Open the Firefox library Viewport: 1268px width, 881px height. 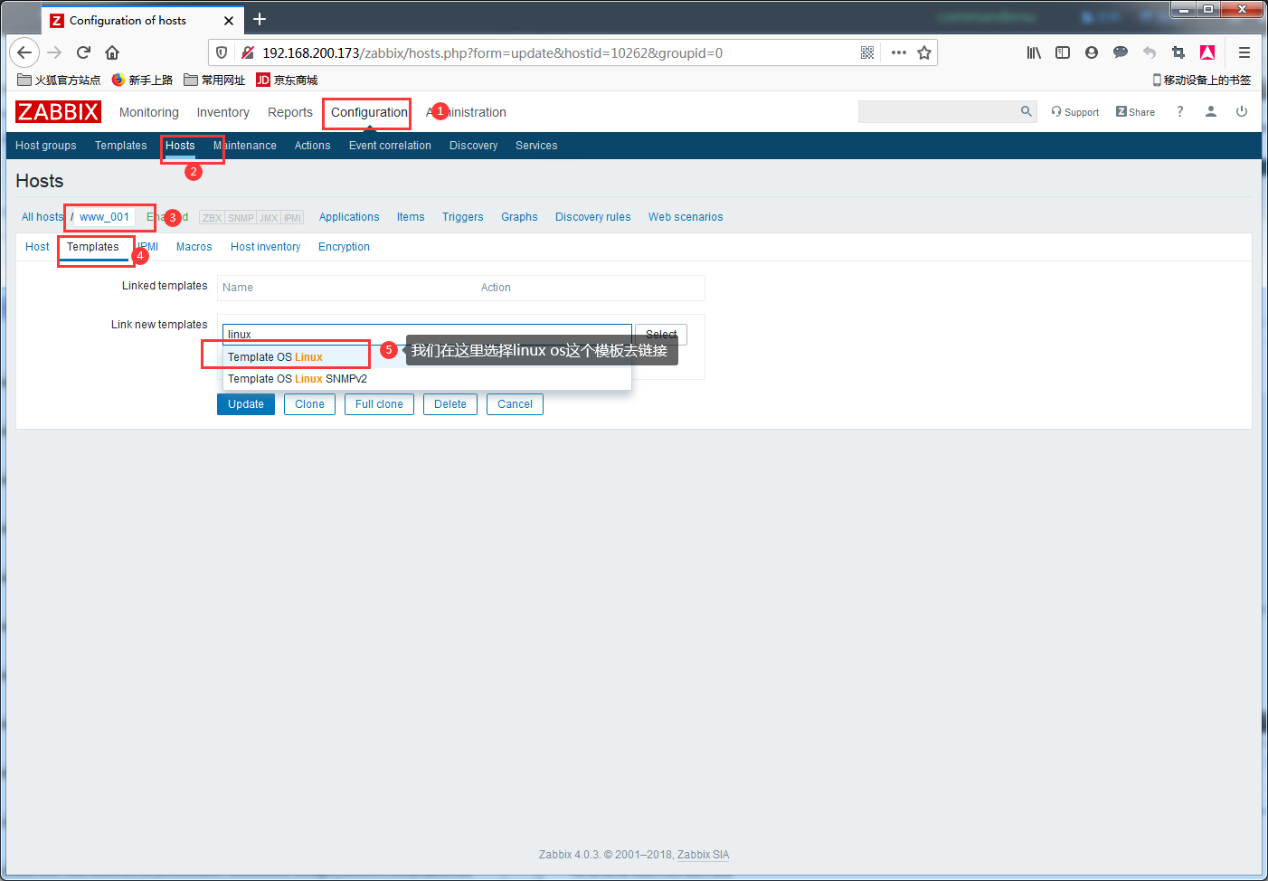[1034, 52]
